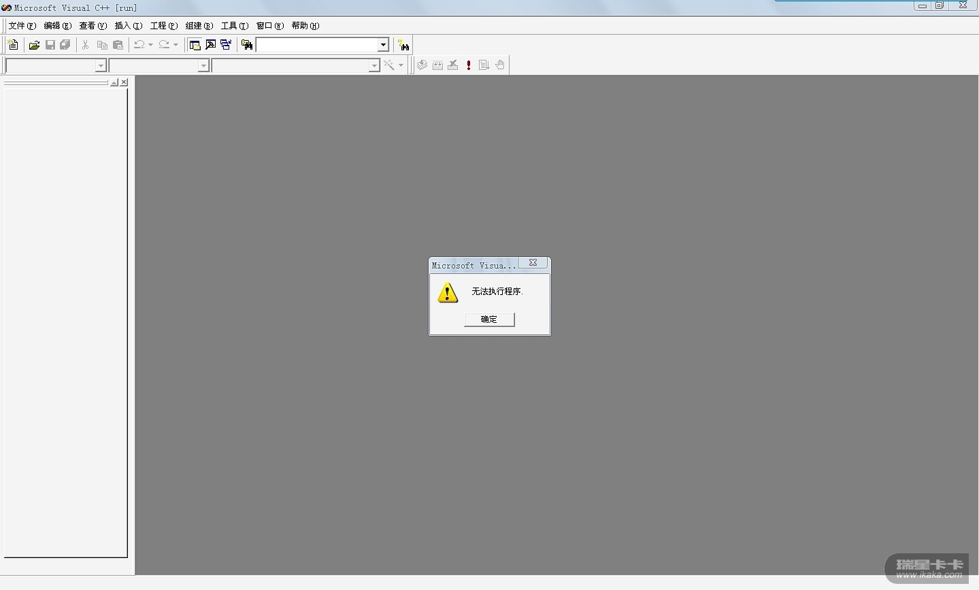Toggle the Workspace window icon
The width and height of the screenshot is (979, 590).
click(195, 45)
